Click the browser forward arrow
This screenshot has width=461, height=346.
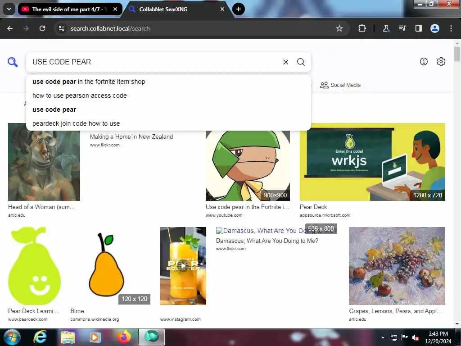point(26,28)
